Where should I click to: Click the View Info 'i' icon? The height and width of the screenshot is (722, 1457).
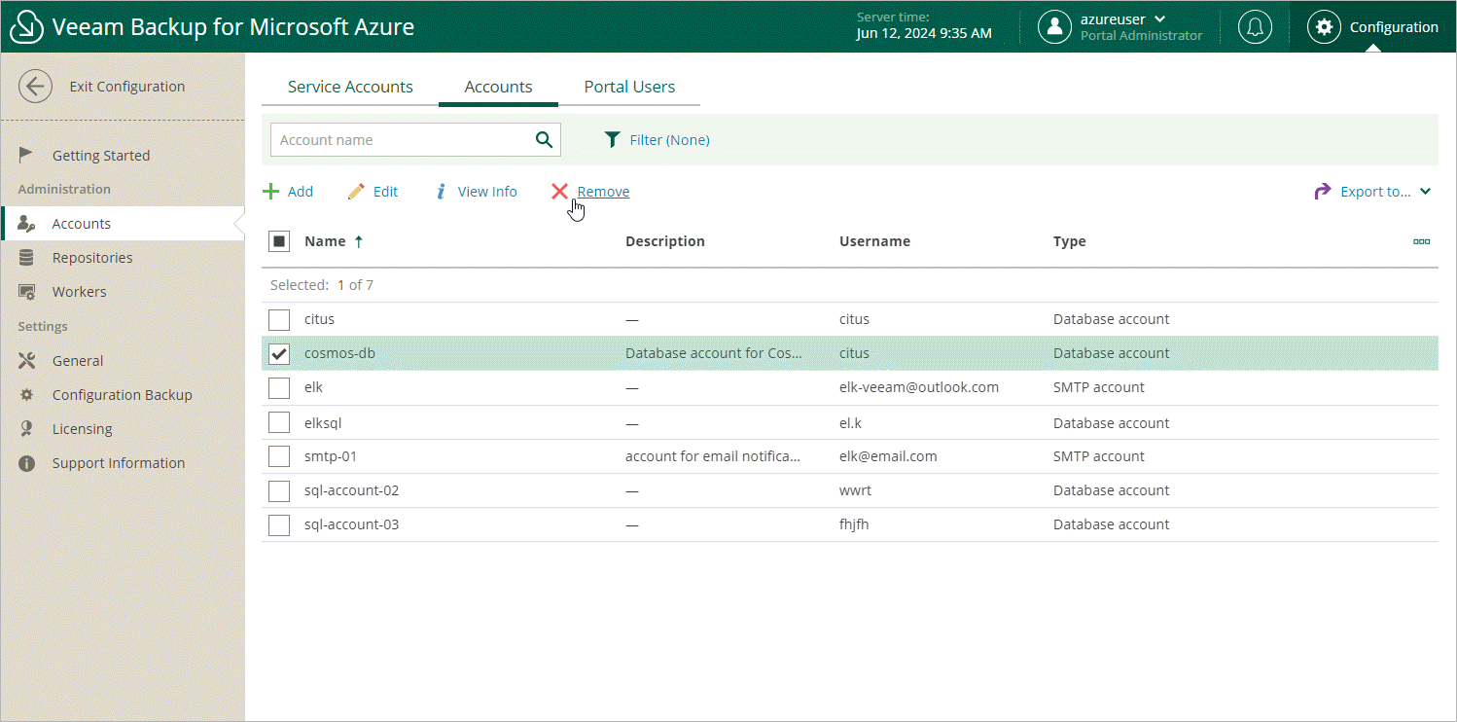pos(441,192)
